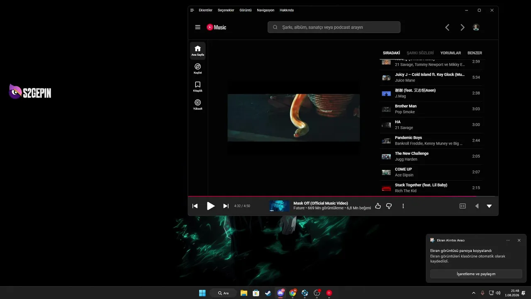531x299 pixels.
Task: Focus the song search field
Action: coord(334,27)
